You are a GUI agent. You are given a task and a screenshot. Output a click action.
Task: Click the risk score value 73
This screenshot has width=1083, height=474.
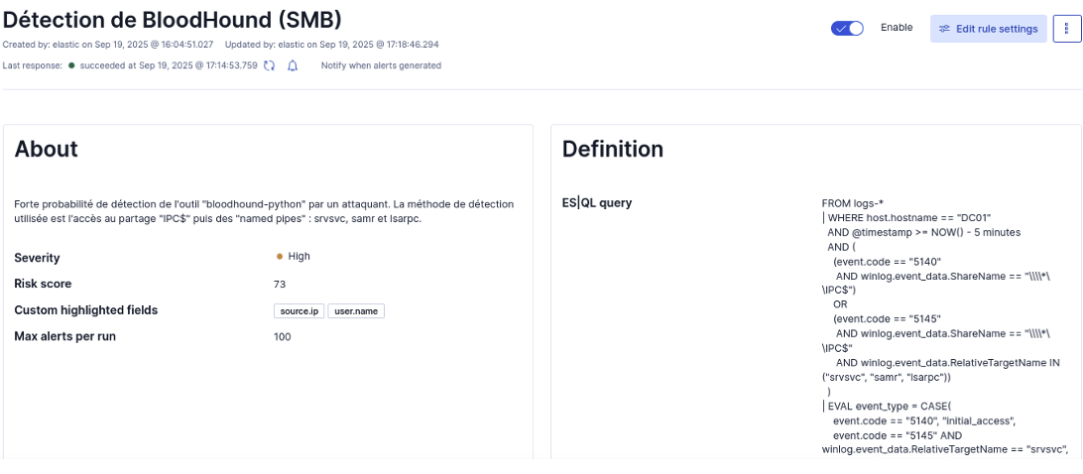(x=280, y=284)
